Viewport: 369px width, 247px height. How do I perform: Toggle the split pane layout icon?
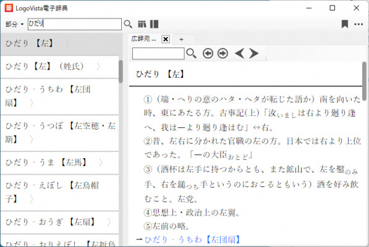tap(154, 24)
